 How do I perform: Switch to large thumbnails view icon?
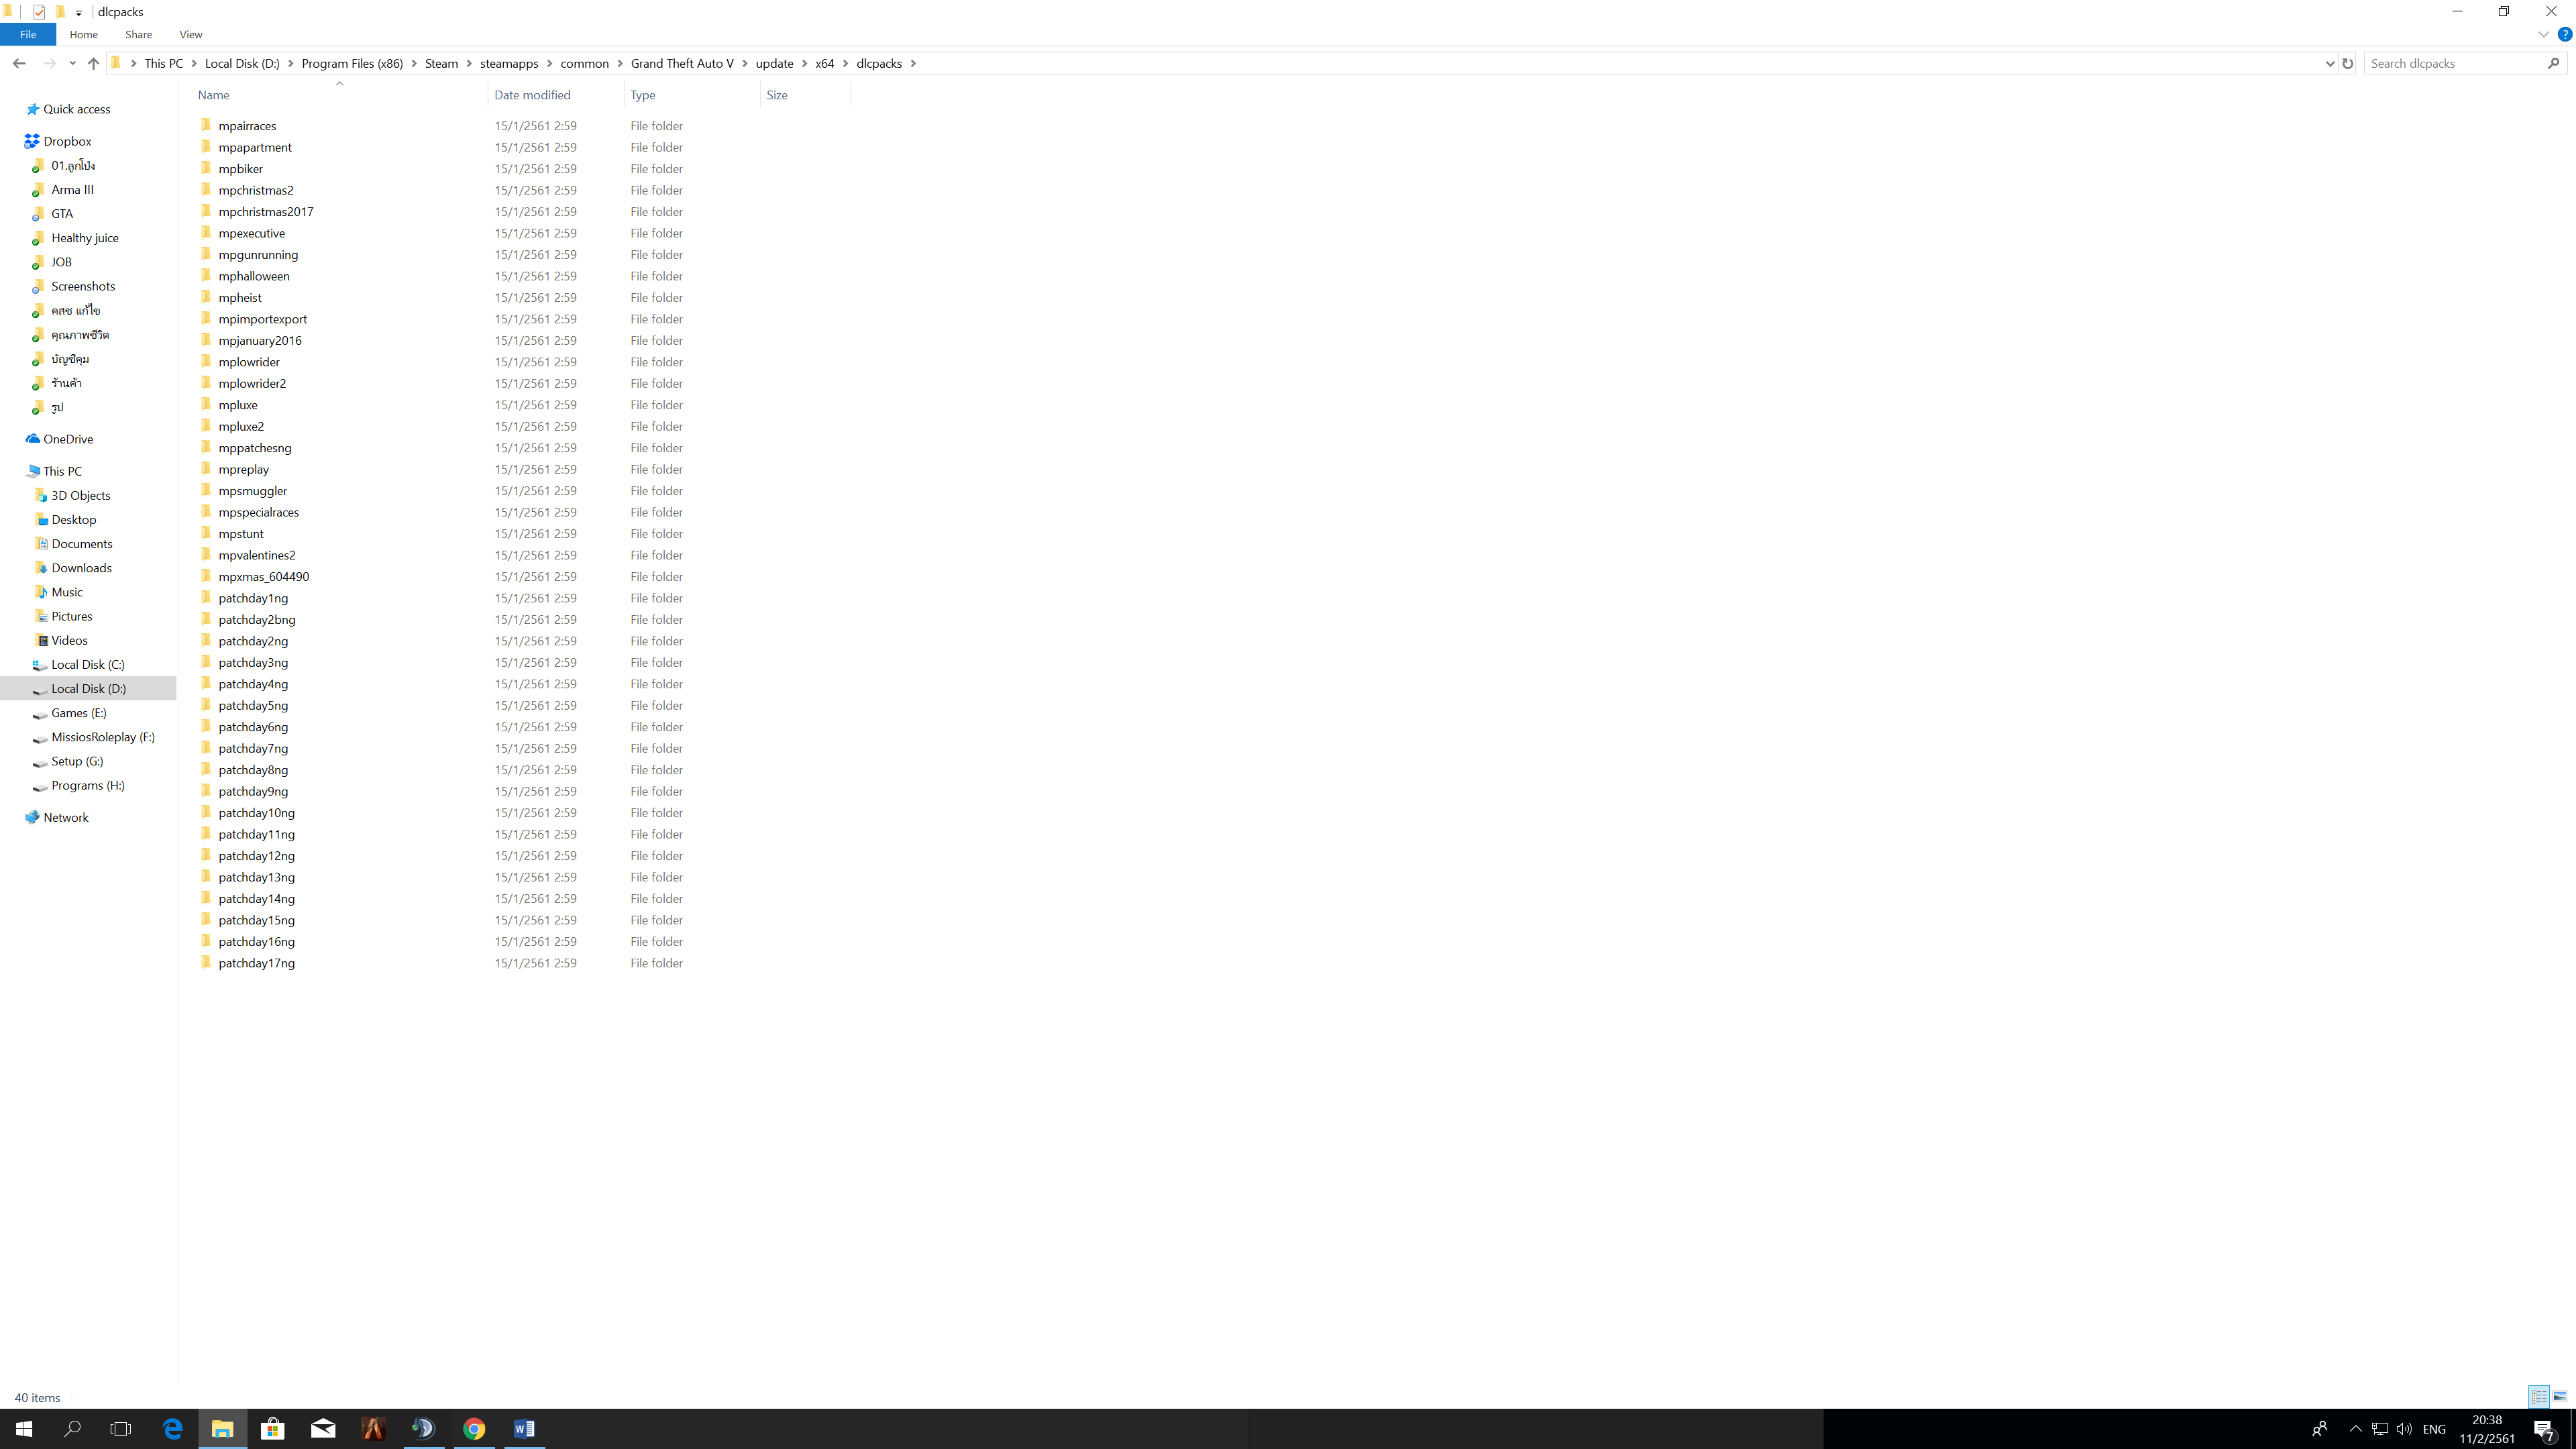click(2560, 1396)
